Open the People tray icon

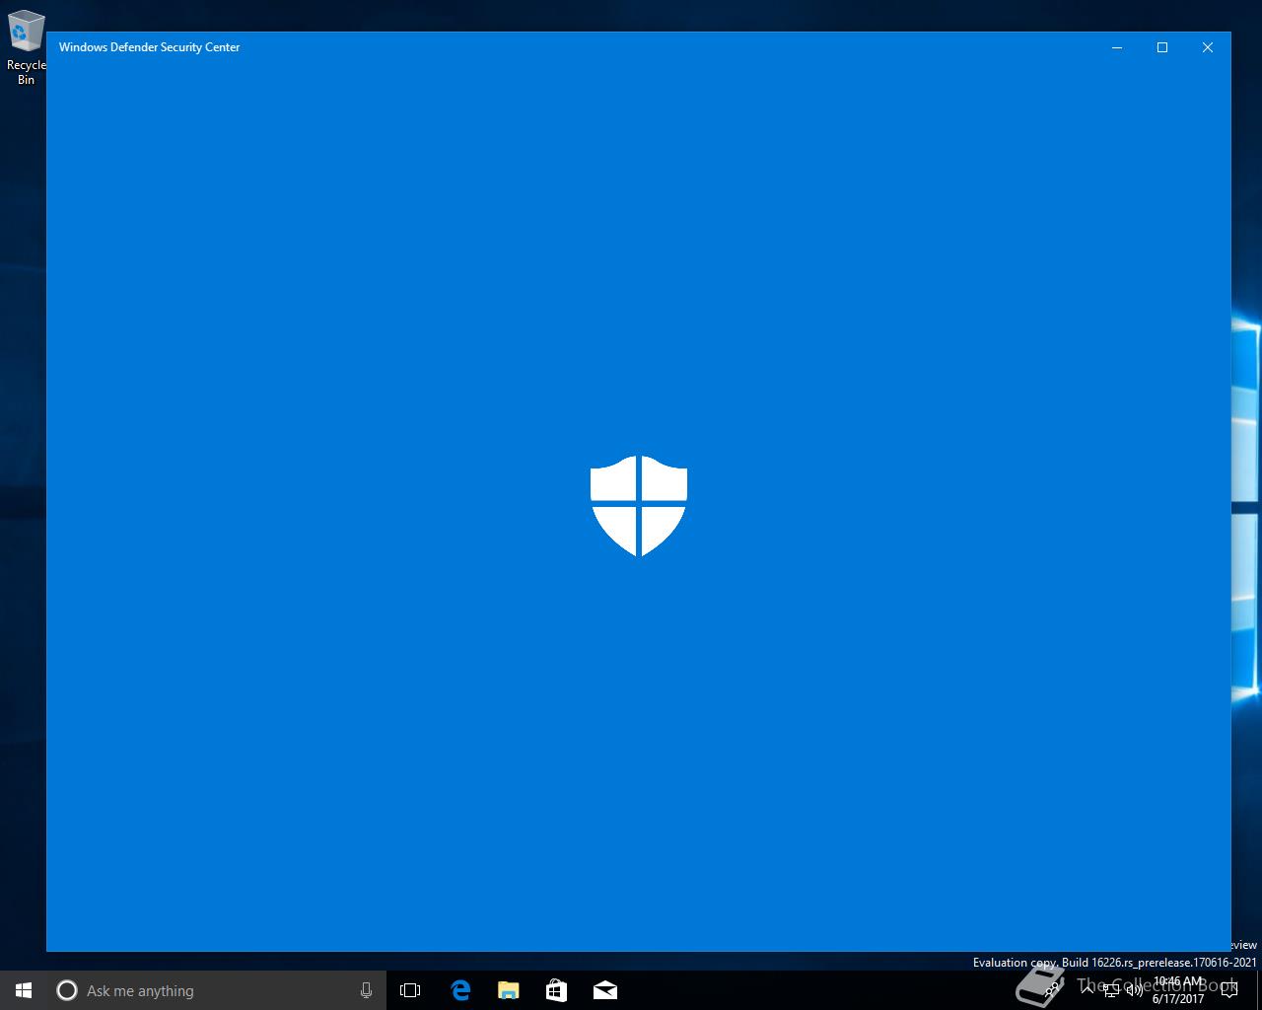(x=1053, y=989)
